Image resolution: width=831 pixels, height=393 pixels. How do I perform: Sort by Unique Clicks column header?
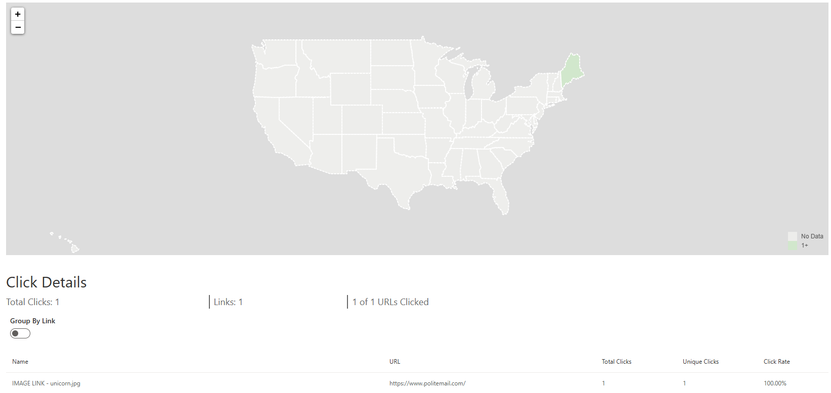[x=701, y=362]
